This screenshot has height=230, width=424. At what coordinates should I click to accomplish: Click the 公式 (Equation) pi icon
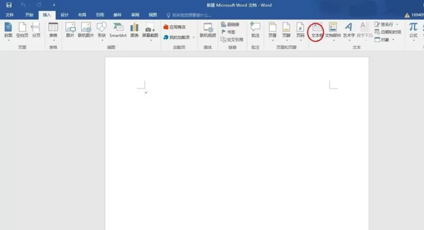click(413, 27)
